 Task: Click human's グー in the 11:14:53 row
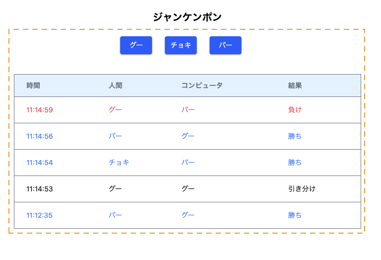(x=115, y=189)
